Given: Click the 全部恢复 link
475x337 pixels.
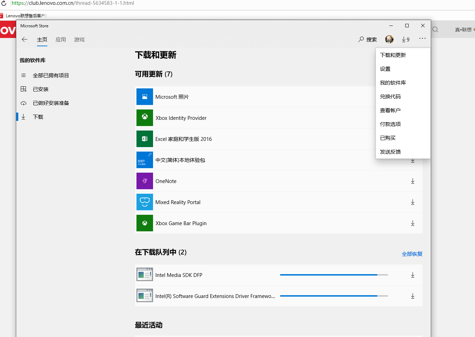Looking at the screenshot, I should 412,254.
